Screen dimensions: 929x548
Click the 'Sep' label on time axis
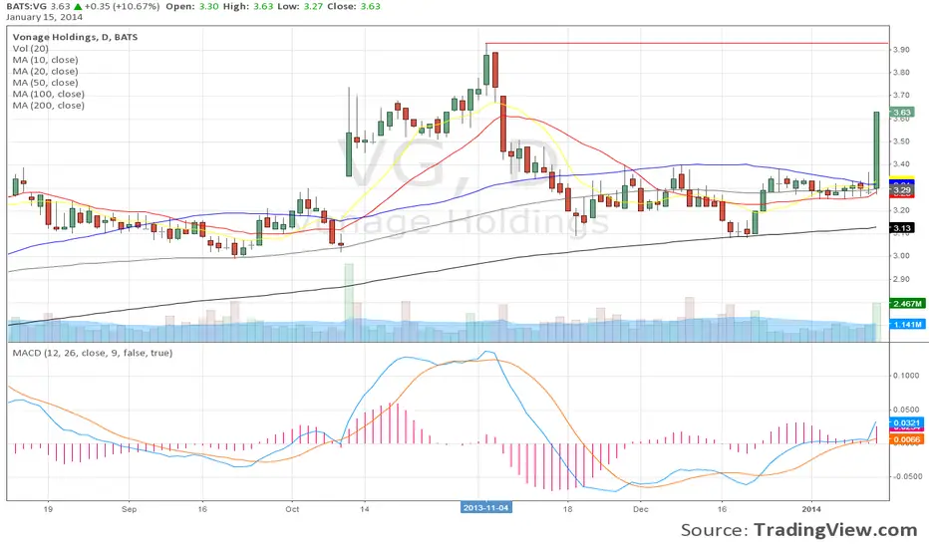[x=129, y=509]
